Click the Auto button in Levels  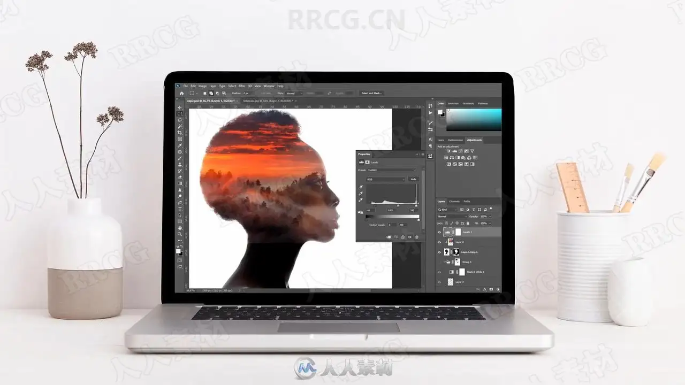(414, 179)
